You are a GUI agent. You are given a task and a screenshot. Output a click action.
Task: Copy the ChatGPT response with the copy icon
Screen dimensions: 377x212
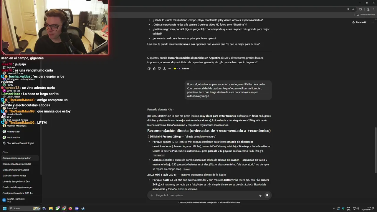coord(149,69)
